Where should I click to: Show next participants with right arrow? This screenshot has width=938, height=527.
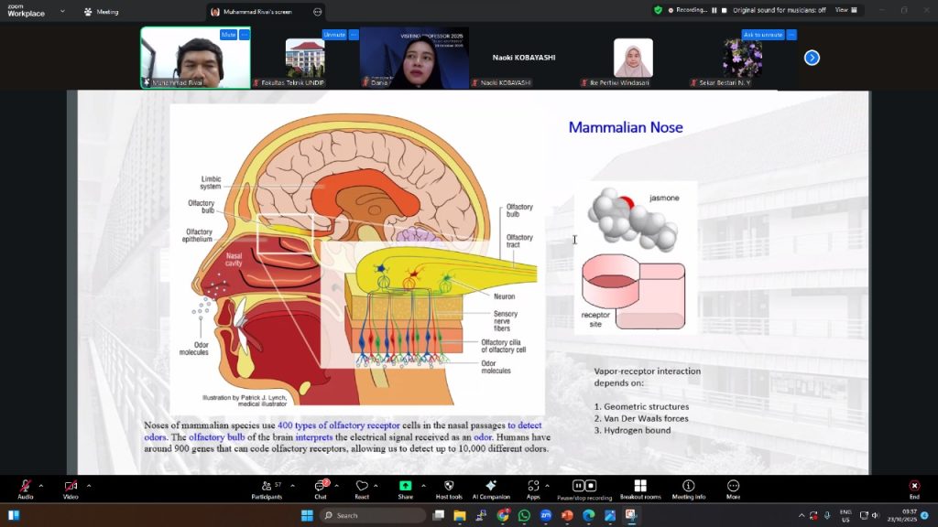812,58
